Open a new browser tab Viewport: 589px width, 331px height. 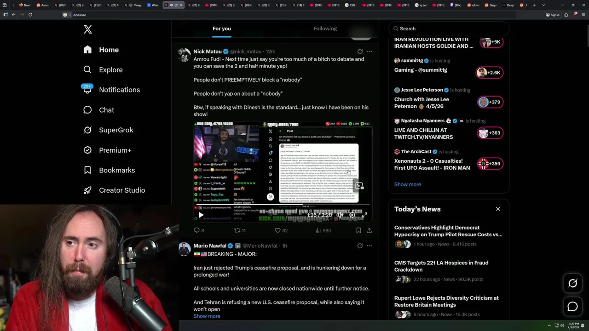[534, 5]
